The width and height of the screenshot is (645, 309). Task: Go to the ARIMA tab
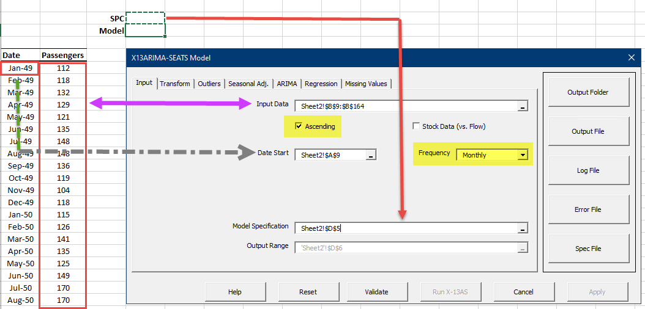[287, 84]
